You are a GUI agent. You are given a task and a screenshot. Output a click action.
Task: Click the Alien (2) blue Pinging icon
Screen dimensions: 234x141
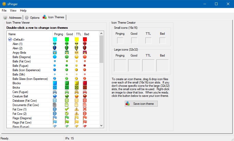click(x=55, y=48)
